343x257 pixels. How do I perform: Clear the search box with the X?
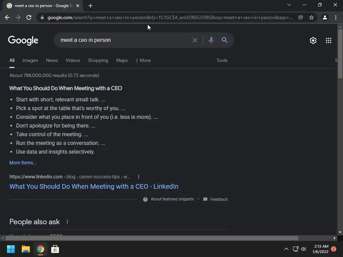pyautogui.click(x=195, y=40)
